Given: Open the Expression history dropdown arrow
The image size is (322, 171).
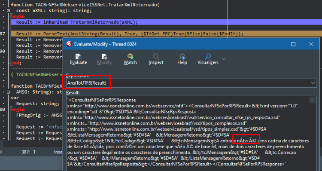Looking at the screenshot, I should click(x=313, y=83).
